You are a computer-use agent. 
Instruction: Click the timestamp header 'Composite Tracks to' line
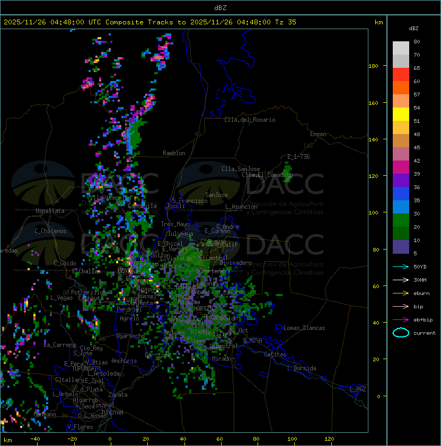[x=150, y=22]
